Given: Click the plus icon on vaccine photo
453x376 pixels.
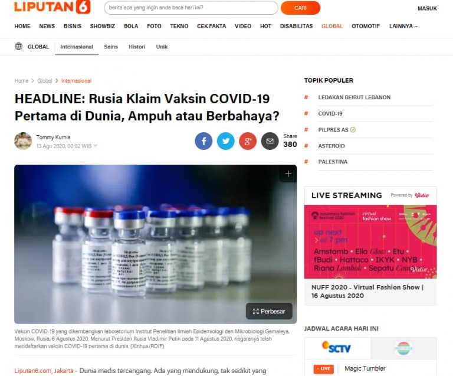Looking at the screenshot, I should click(x=288, y=174).
